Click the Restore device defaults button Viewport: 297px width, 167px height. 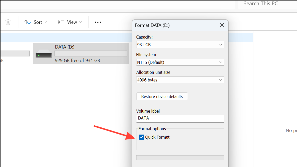pos(162,96)
